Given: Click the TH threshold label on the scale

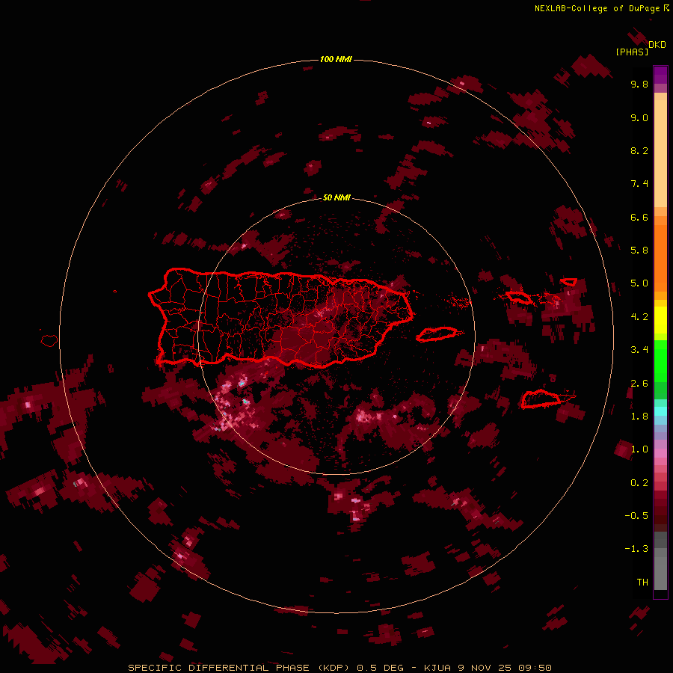Looking at the screenshot, I should pyautogui.click(x=642, y=582).
